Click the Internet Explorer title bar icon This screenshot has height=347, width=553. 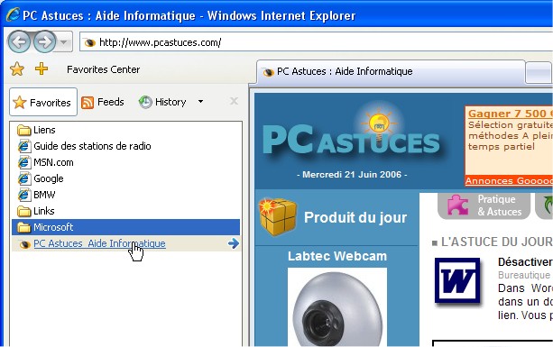13,14
